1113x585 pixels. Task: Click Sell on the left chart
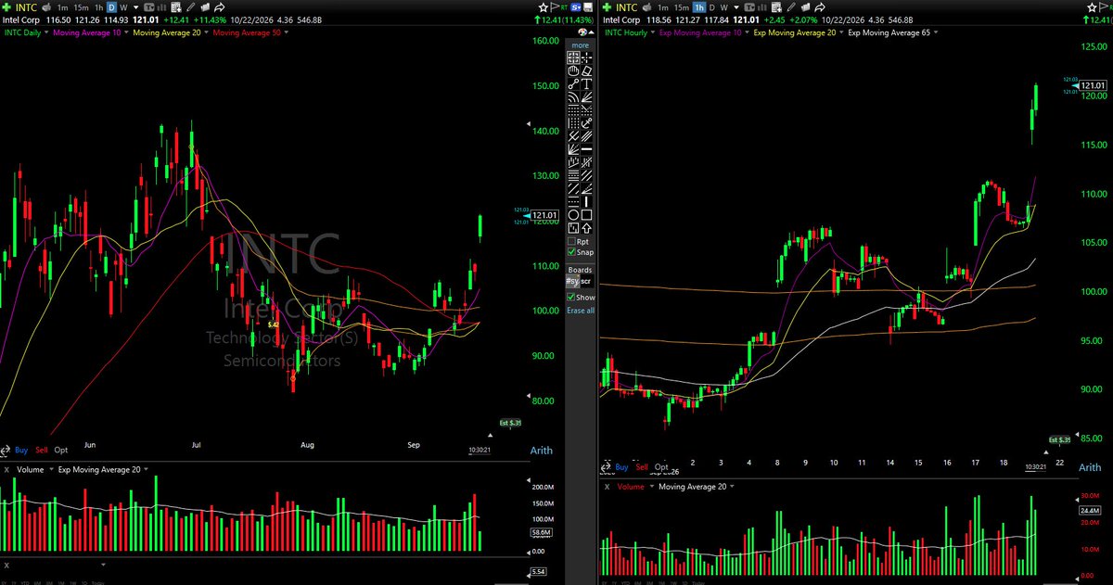point(43,450)
